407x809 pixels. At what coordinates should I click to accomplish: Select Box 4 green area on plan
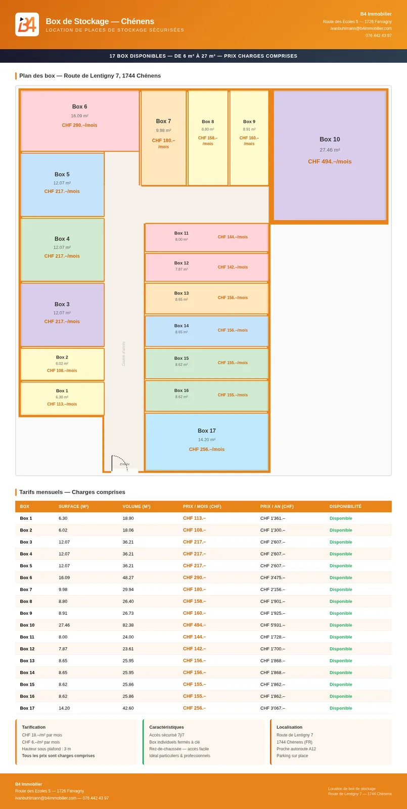(x=62, y=250)
